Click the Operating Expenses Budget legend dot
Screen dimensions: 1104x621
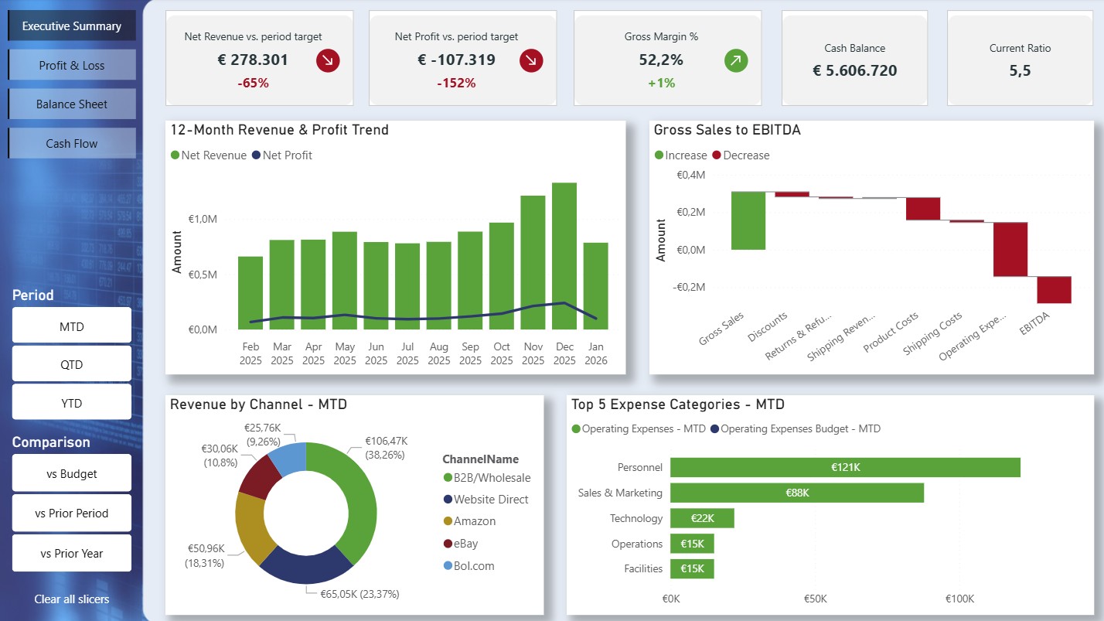716,428
